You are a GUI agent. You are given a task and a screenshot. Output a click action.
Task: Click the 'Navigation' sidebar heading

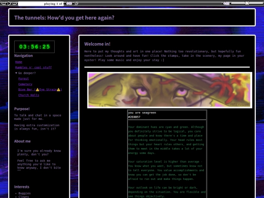click(x=23, y=56)
